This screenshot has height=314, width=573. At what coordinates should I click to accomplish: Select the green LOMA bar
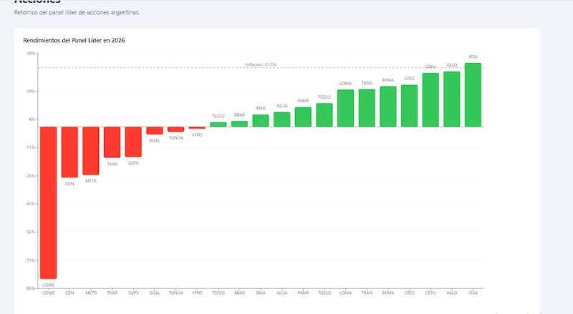pos(345,108)
